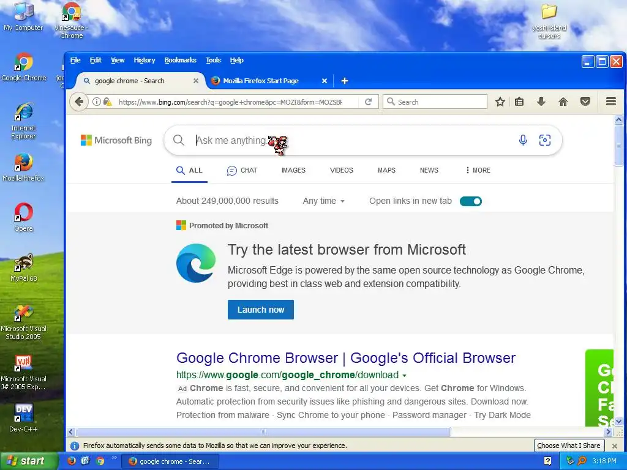Click the system clock 3:18 PM
The width and height of the screenshot is (627, 470).
[x=604, y=461]
